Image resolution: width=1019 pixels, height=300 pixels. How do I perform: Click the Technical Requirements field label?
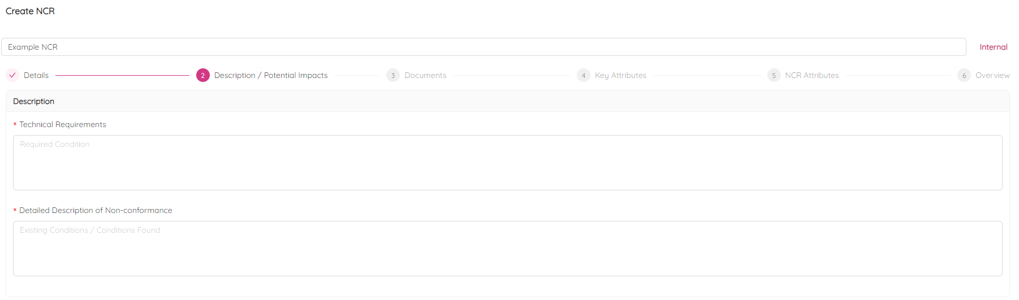tap(63, 124)
